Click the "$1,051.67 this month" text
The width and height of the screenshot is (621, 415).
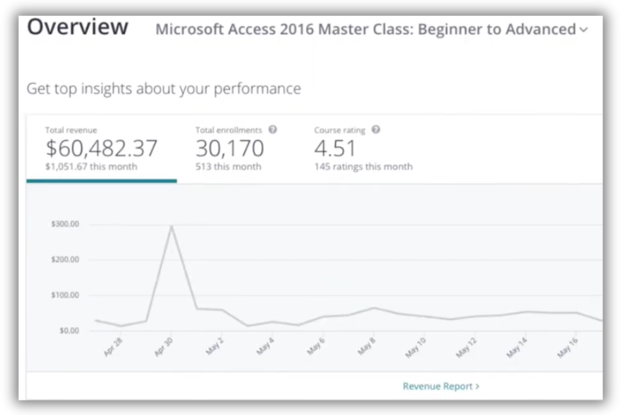pyautogui.click(x=91, y=167)
